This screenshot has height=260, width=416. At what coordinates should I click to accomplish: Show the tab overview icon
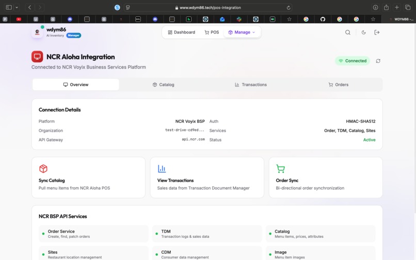coord(408,7)
